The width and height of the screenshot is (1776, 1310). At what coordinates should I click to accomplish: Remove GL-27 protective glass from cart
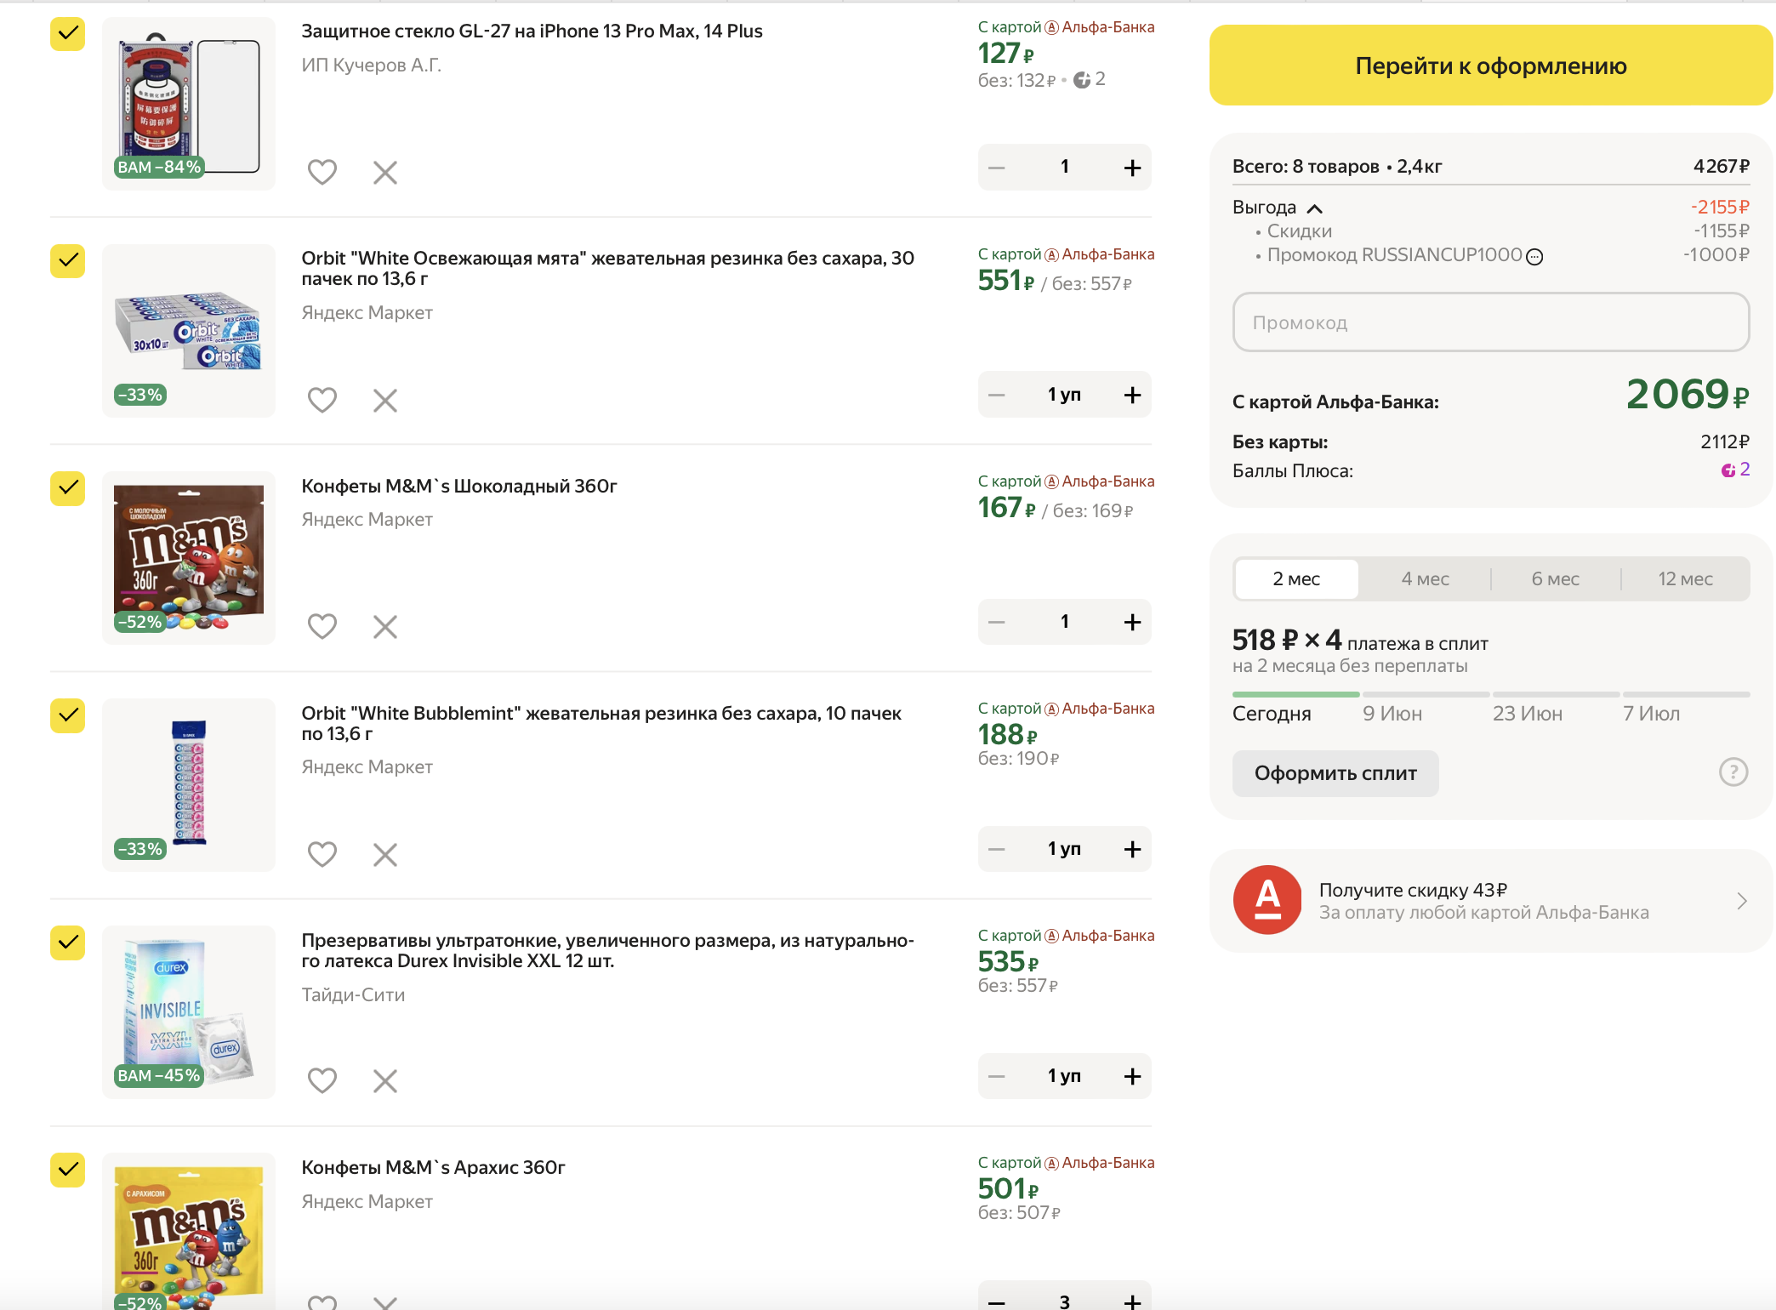coord(385,173)
